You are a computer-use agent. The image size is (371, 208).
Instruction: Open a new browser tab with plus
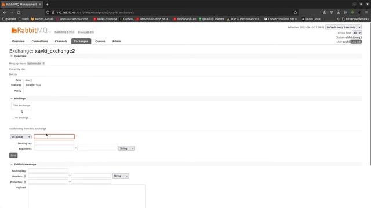(48, 4)
